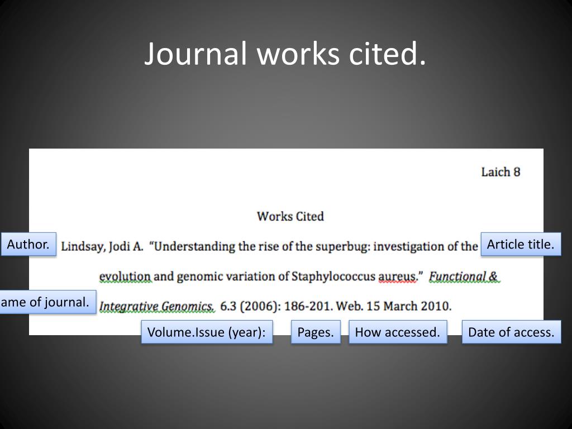Image resolution: width=572 pixels, height=429 pixels.
Task: Click the misspelled-underlined word 'aureus'
Action: pyautogui.click(x=397, y=277)
